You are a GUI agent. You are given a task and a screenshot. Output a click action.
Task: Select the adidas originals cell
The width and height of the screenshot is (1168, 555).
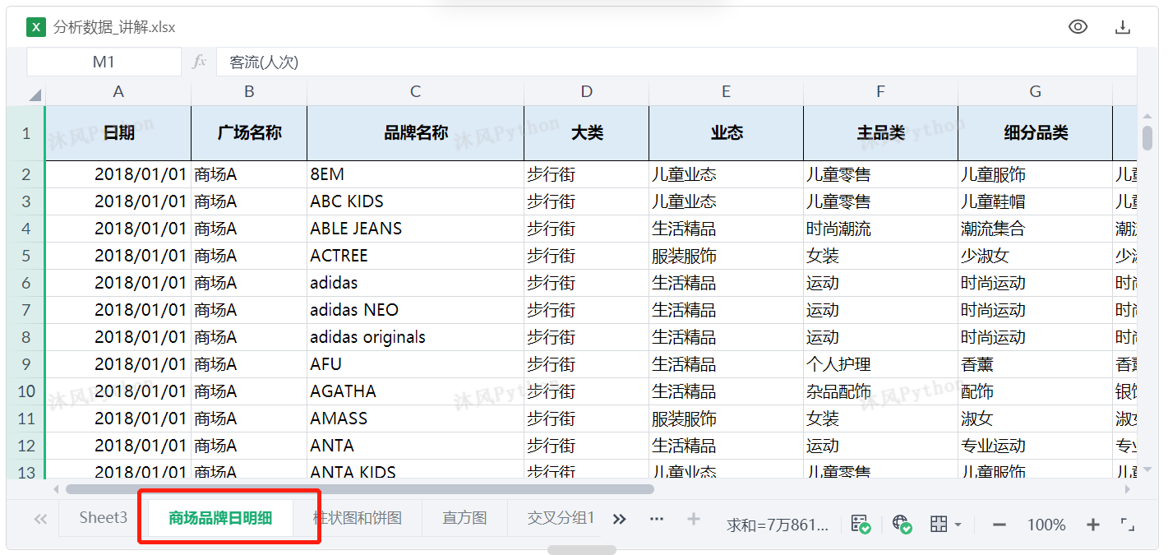(x=415, y=337)
